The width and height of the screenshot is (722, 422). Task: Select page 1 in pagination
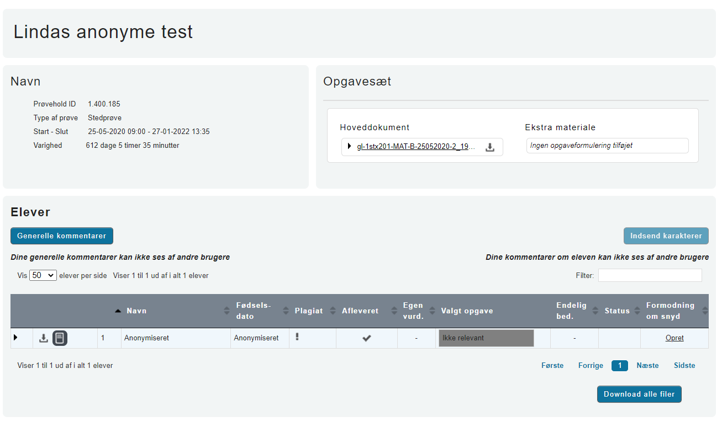620,365
